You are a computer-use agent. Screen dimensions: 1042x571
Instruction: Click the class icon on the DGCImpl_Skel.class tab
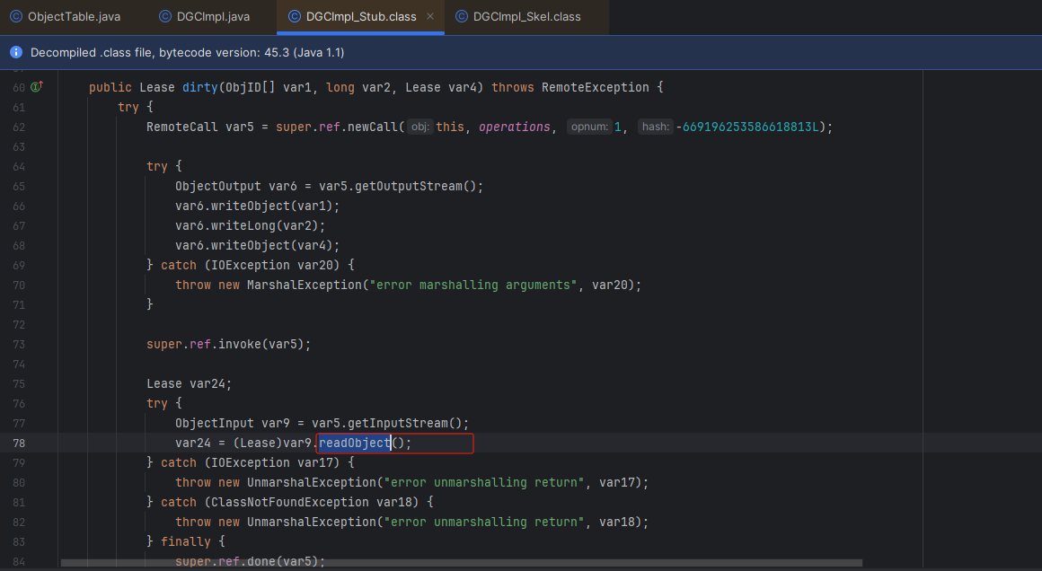pyautogui.click(x=462, y=17)
